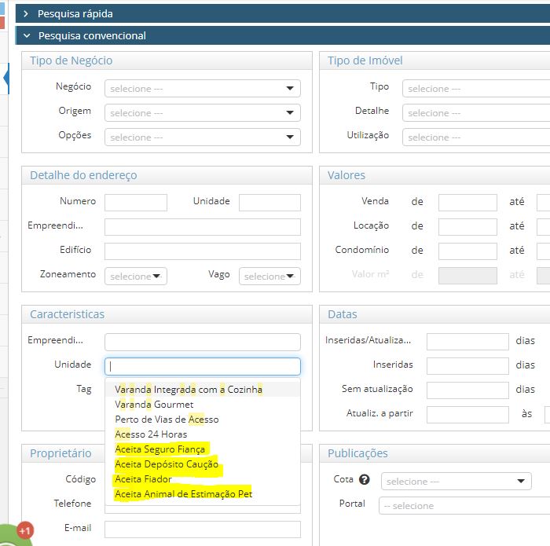
Task: Click the help icon next to Cota
Action: click(364, 480)
